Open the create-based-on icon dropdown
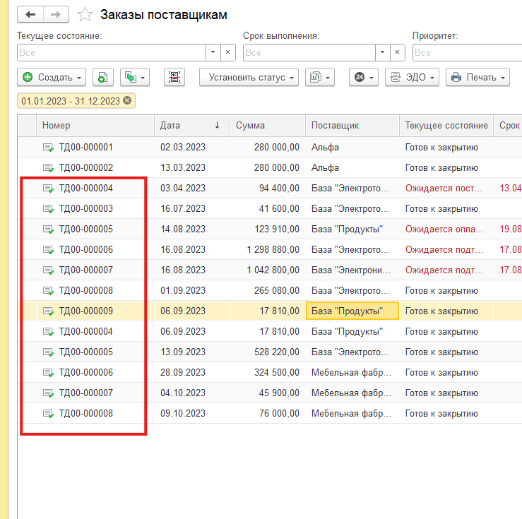 click(134, 78)
